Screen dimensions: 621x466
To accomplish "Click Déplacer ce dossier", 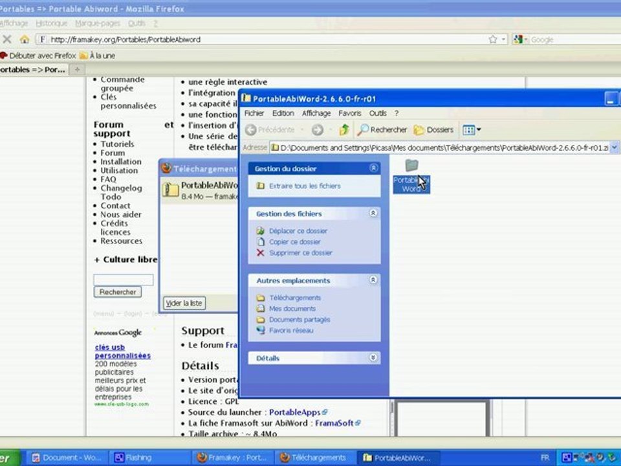I will tap(298, 231).
